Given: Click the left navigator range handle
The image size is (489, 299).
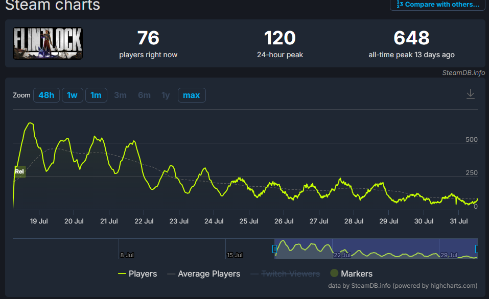Looking at the screenshot, I should pos(274,249).
